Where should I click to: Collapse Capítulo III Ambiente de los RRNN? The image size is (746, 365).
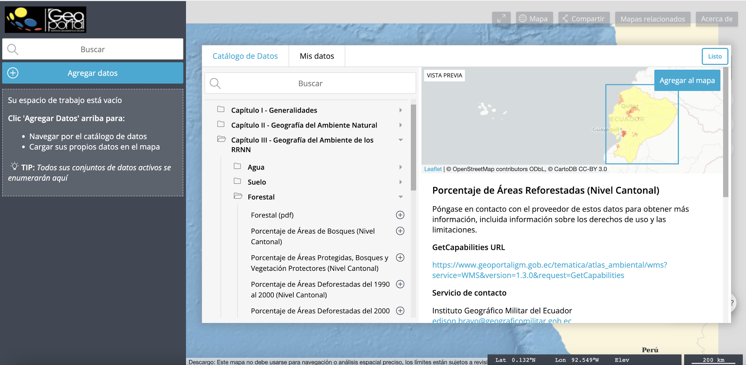pos(400,140)
